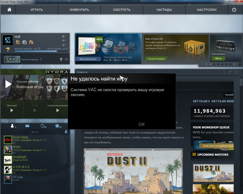Select the fifth store page dot
Image resolution: width=243 pixels, height=194 pixels.
click(x=226, y=64)
